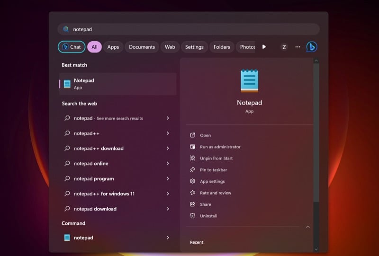The image size is (379, 256).
Task: Expand chevron beside 'notepad++' suggestion
Action: [168, 133]
